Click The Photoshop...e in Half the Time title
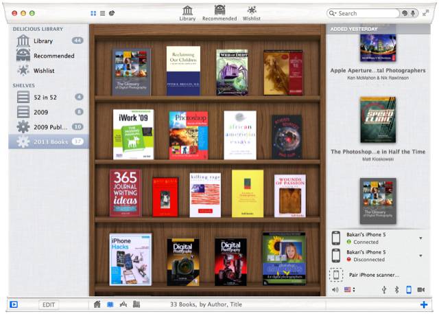The width and height of the screenshot is (439, 314). pos(378,152)
